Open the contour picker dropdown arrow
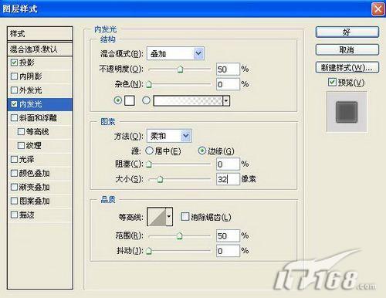 169,217
